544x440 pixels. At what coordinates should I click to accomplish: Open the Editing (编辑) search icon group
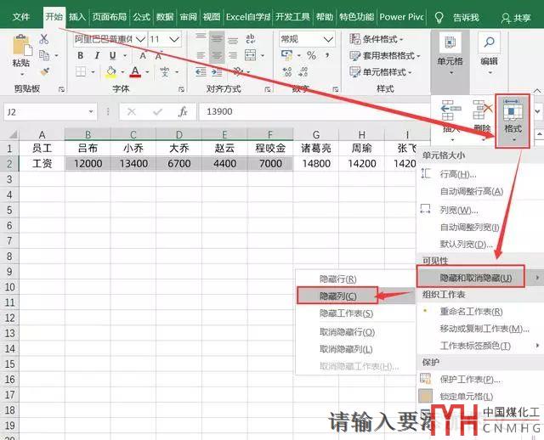click(x=489, y=47)
